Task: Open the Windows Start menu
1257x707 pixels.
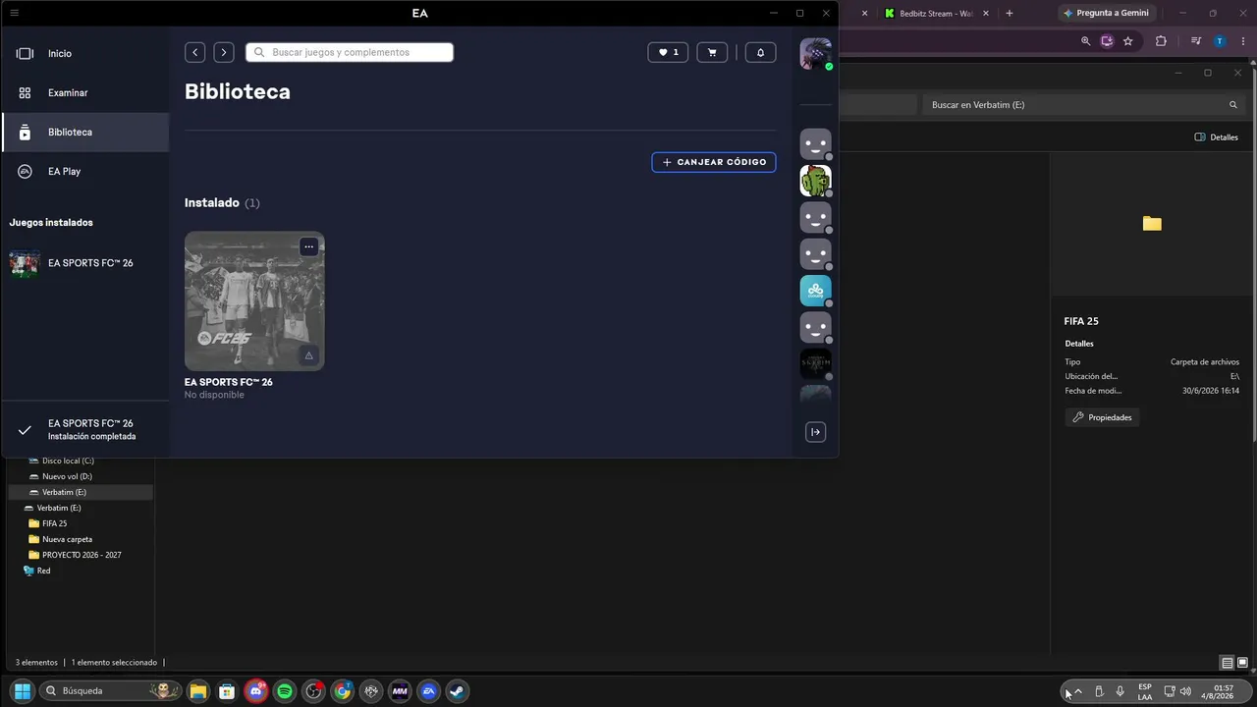Action: click(x=23, y=691)
